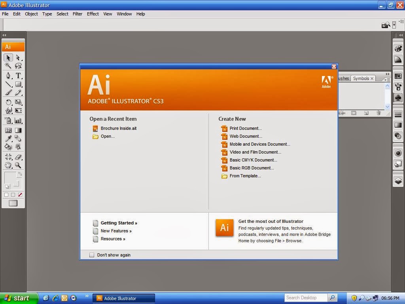Delete symbol with the trash icon
The width and height of the screenshot is (405, 304).
(x=379, y=113)
